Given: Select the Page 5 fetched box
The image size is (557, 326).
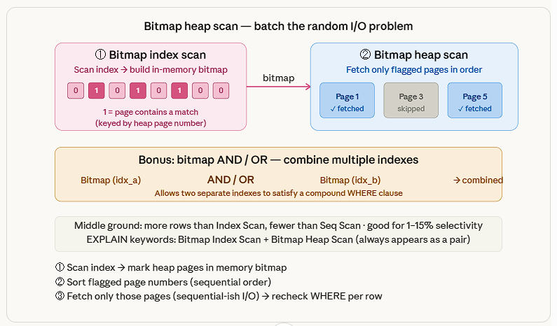Looking at the screenshot, I should tap(475, 100).
